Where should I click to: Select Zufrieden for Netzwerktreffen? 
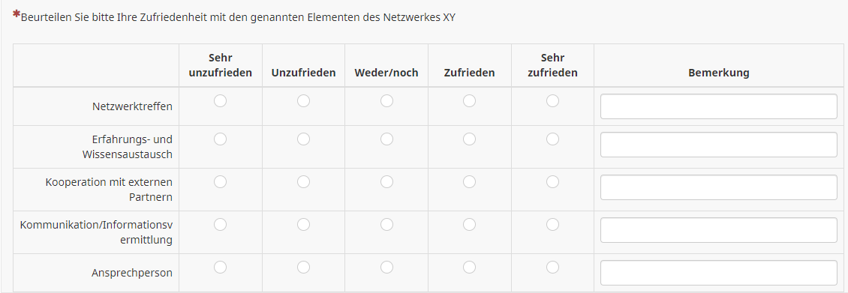click(x=470, y=101)
